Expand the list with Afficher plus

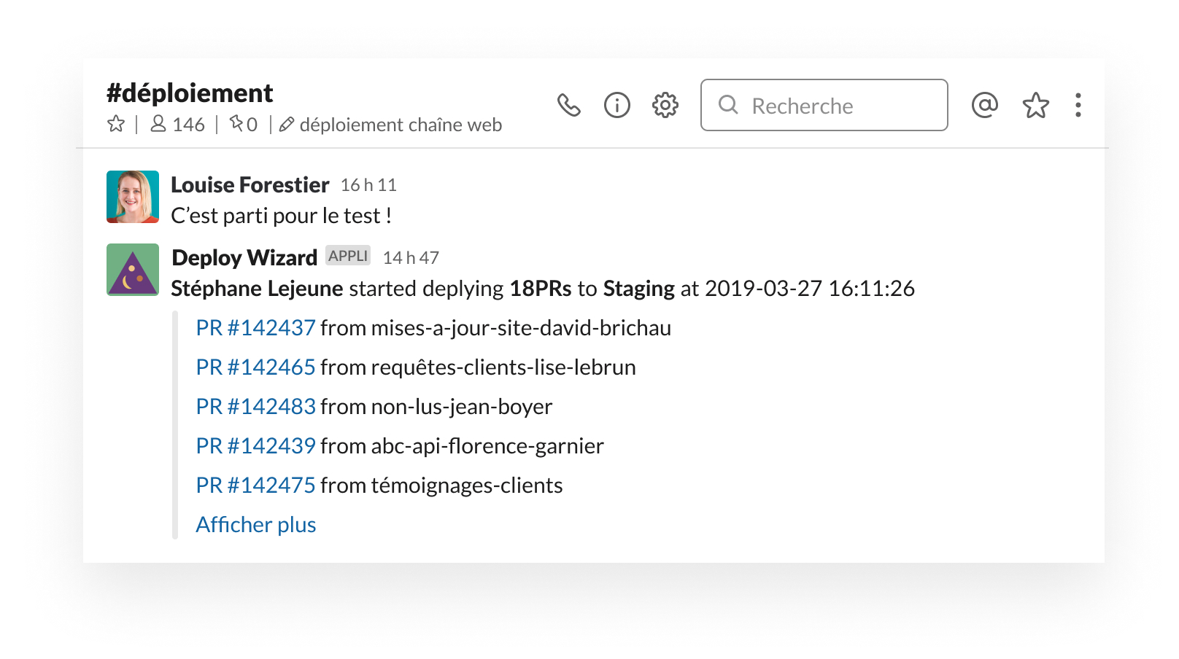coord(256,525)
